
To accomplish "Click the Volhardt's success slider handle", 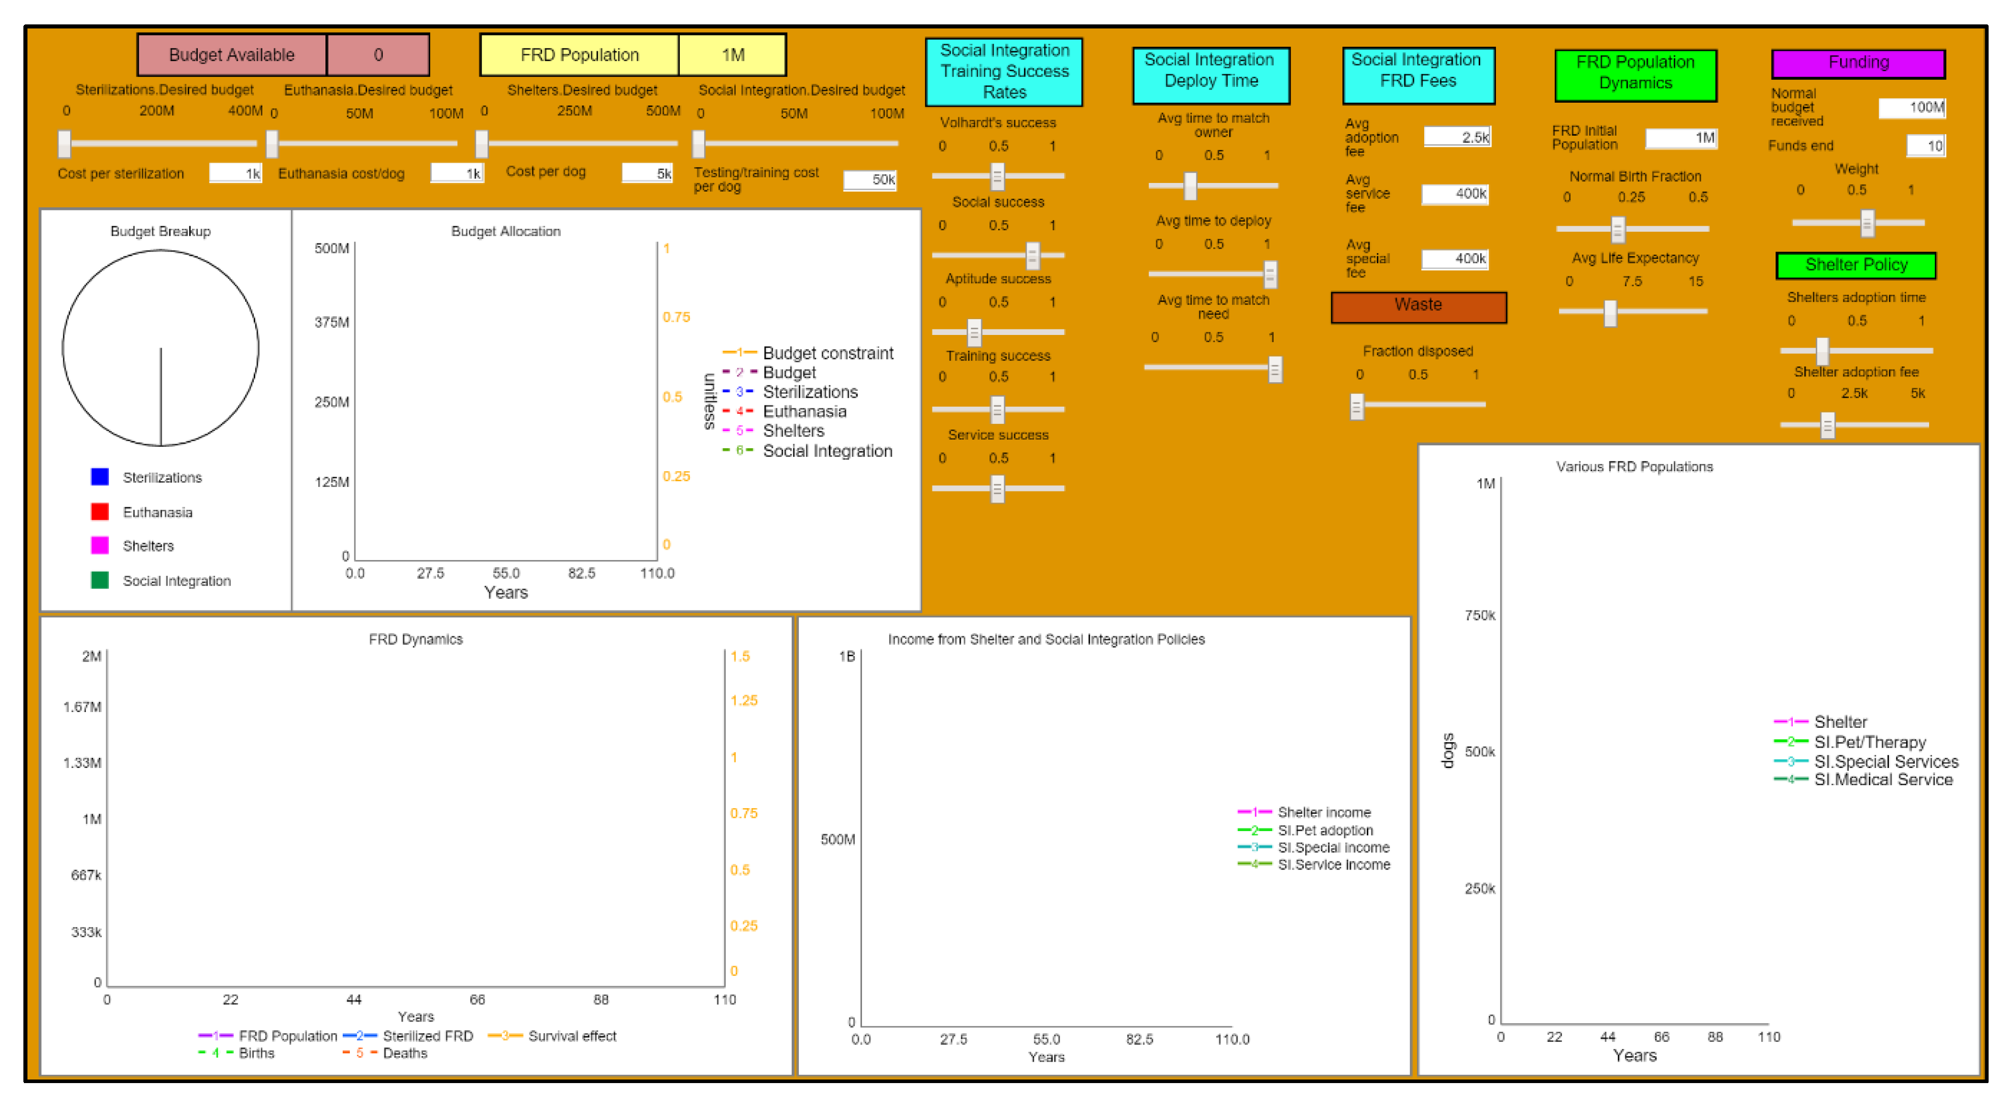I will click(x=998, y=176).
